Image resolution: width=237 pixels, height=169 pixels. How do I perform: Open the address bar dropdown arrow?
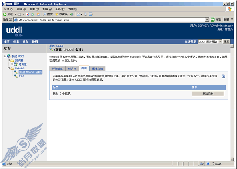pos(207,20)
